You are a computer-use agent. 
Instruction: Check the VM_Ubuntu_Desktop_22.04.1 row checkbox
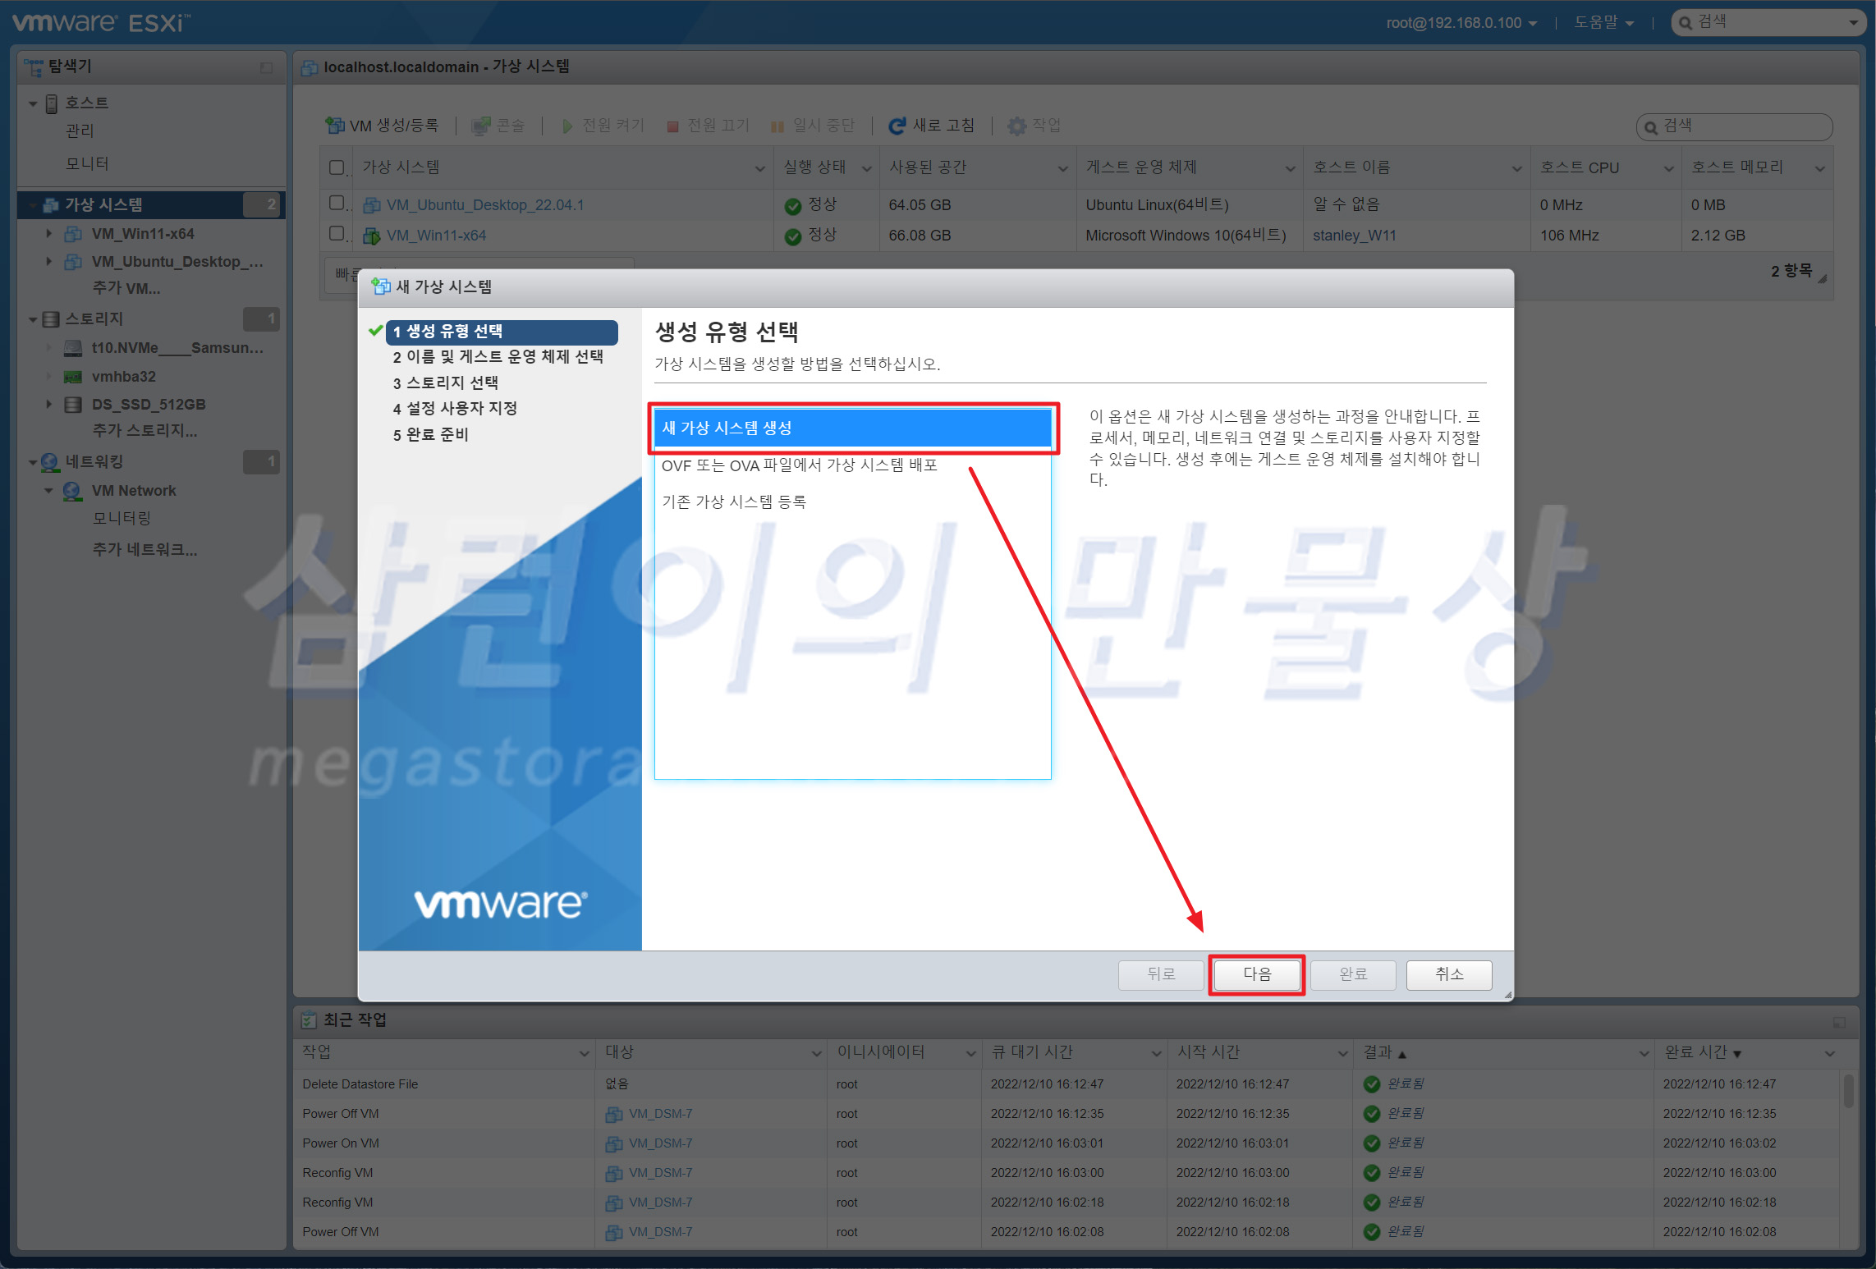tap(336, 203)
